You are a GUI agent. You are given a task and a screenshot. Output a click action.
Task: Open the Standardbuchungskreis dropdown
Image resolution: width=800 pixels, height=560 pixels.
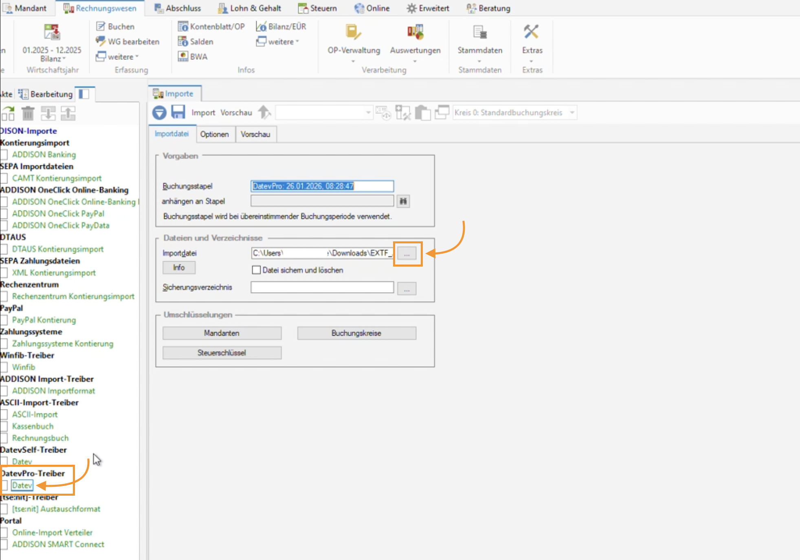coord(572,112)
